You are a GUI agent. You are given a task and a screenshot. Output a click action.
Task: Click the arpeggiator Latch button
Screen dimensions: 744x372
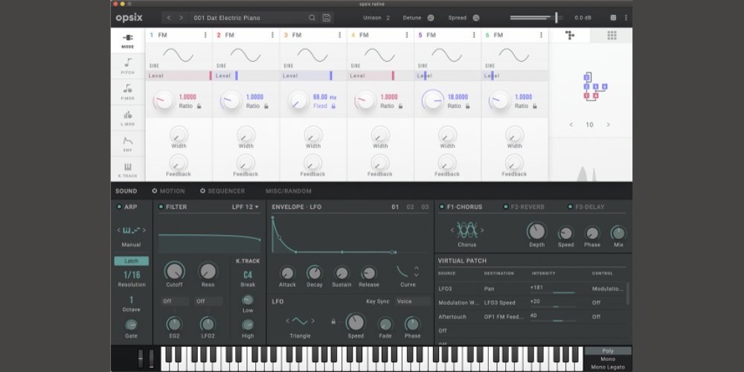pos(131,261)
